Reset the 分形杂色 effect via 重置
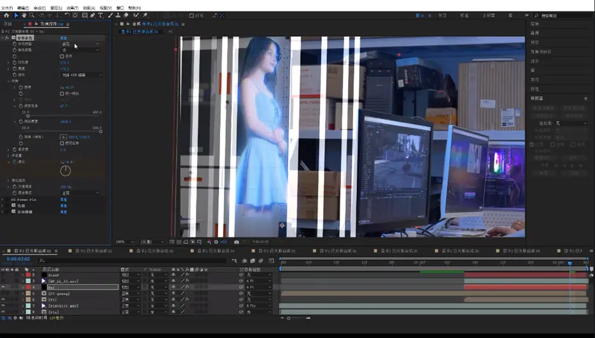 (63, 38)
